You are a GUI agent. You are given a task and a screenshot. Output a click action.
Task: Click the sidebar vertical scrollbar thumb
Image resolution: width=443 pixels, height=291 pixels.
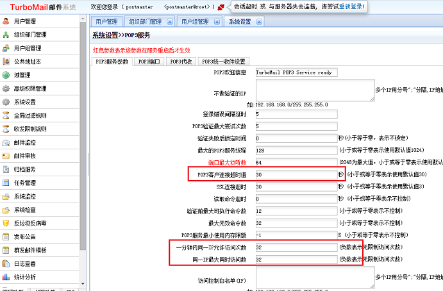pos(83,136)
